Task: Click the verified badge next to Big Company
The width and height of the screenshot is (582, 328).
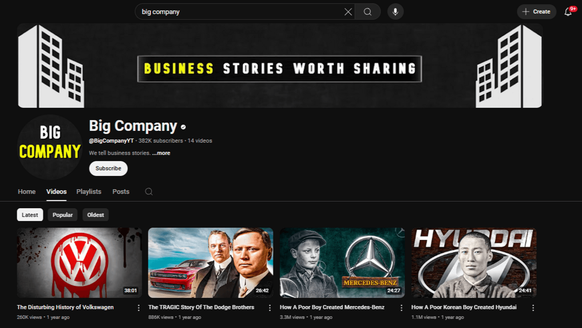Action: (x=183, y=126)
